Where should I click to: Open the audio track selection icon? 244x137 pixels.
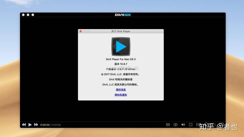tap(175, 125)
